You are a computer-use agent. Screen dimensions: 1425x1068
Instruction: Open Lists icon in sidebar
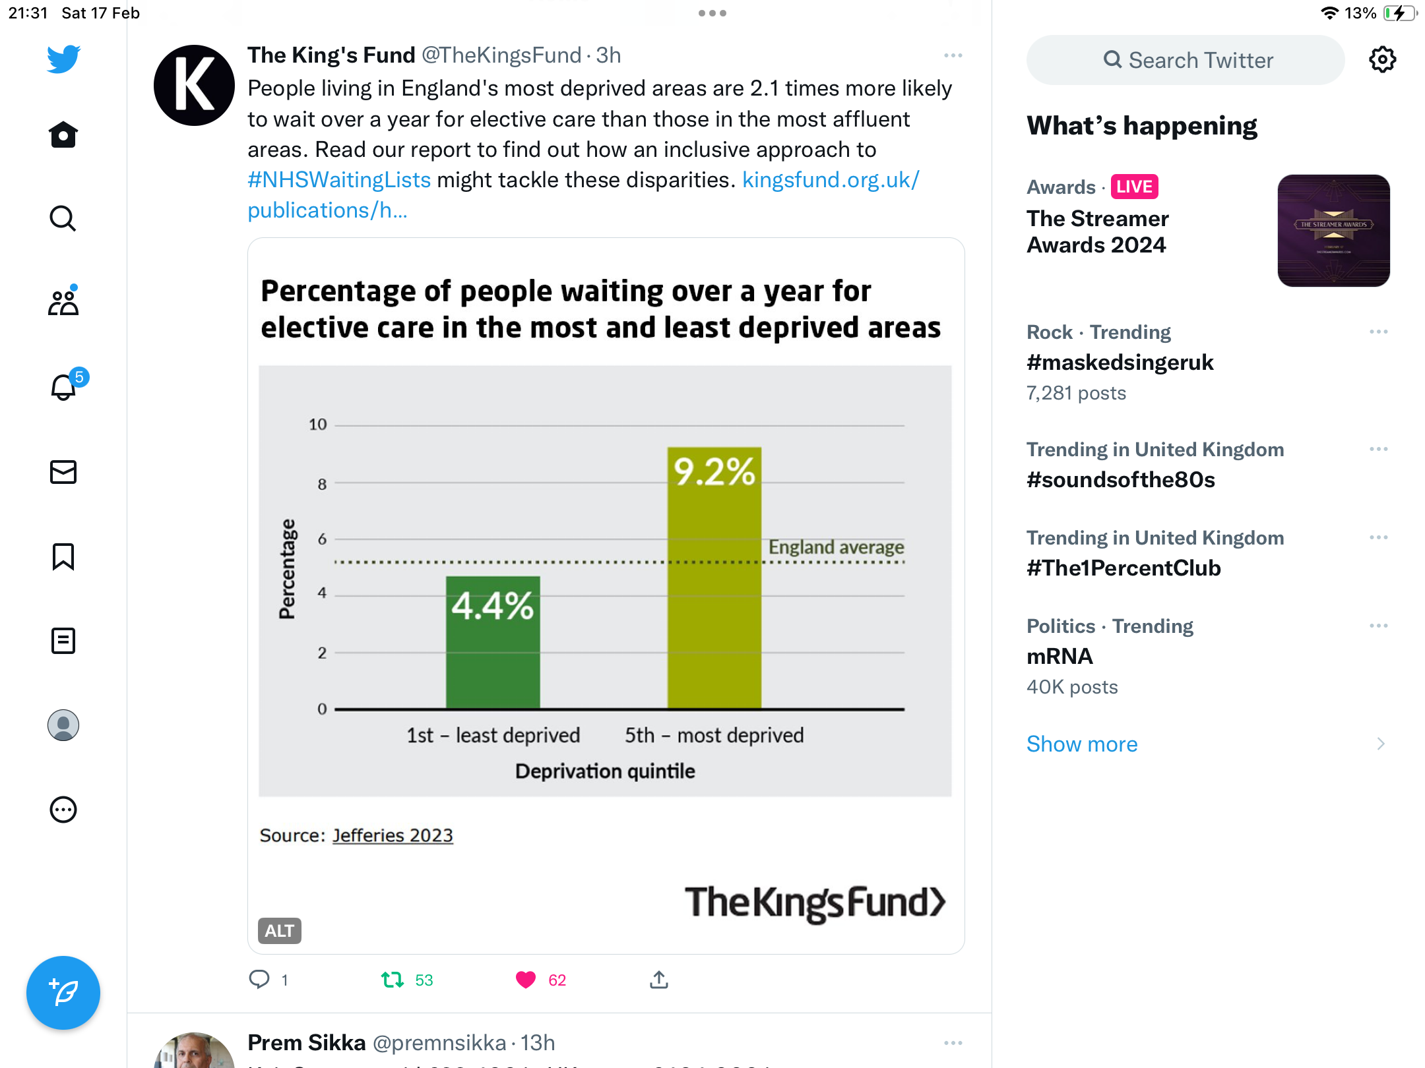coord(63,641)
